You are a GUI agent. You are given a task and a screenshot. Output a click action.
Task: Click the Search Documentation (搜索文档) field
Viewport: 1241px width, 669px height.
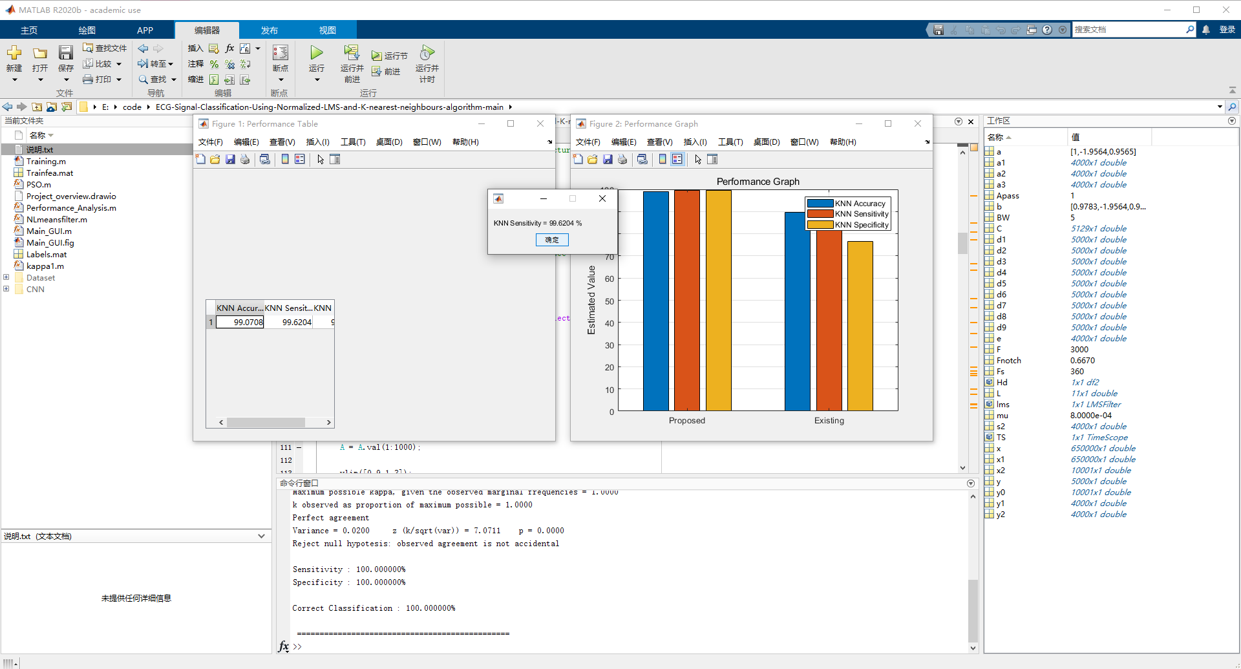[x=1129, y=30]
